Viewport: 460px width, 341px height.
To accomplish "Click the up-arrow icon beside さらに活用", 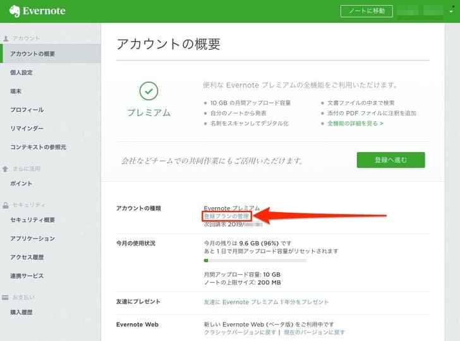I will coord(5,169).
